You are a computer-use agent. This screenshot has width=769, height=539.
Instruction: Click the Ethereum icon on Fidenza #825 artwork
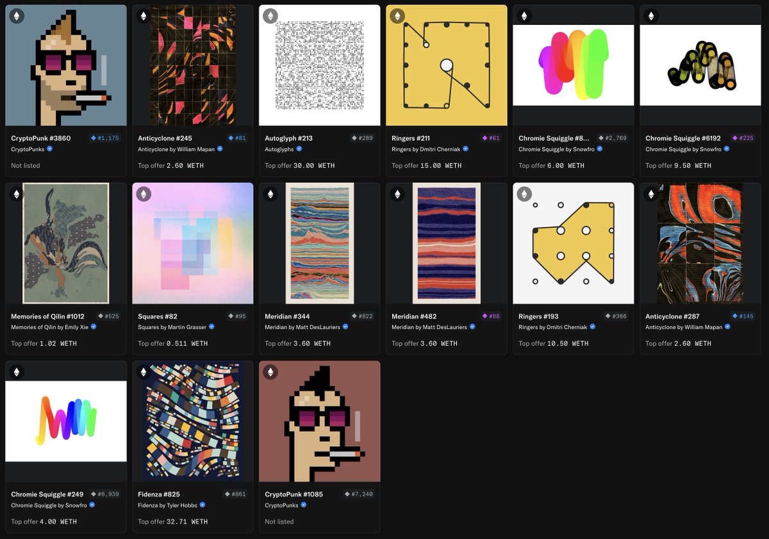coord(144,372)
